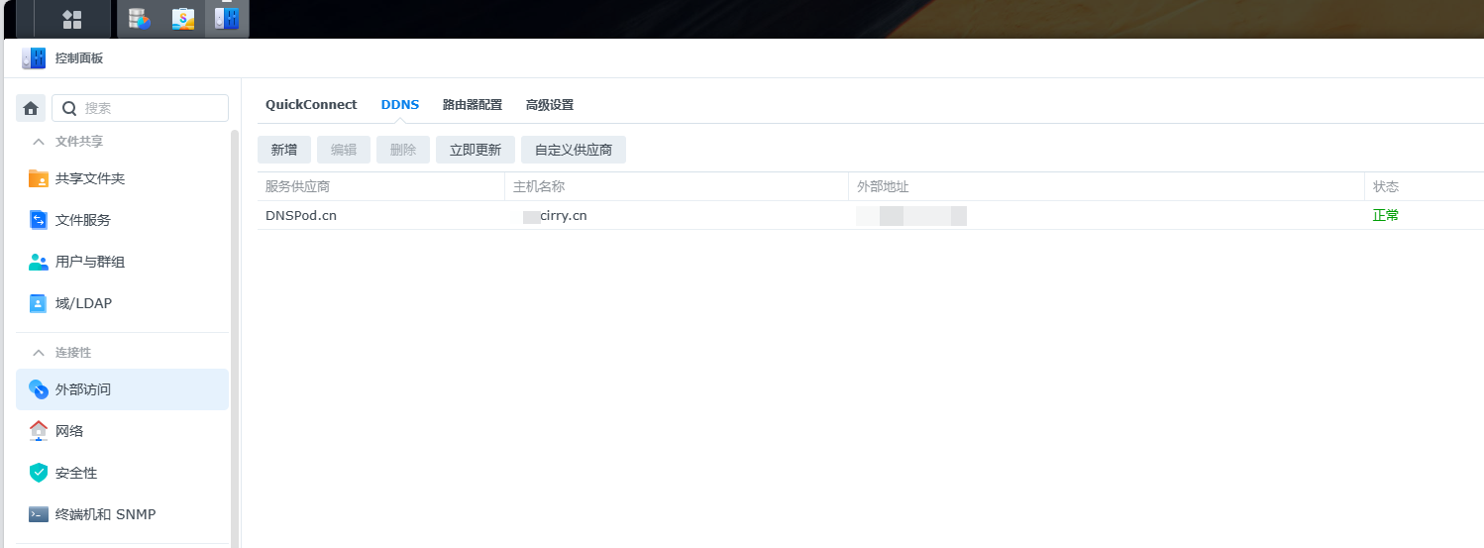Select 网络 in the sidebar
1484x548 pixels.
[69, 431]
